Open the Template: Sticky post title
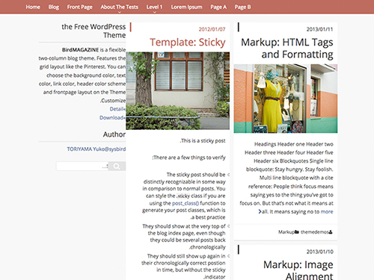 tap(188, 43)
